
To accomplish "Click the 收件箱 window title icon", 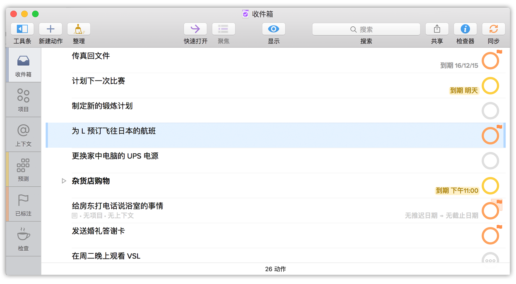I will 245,14.
